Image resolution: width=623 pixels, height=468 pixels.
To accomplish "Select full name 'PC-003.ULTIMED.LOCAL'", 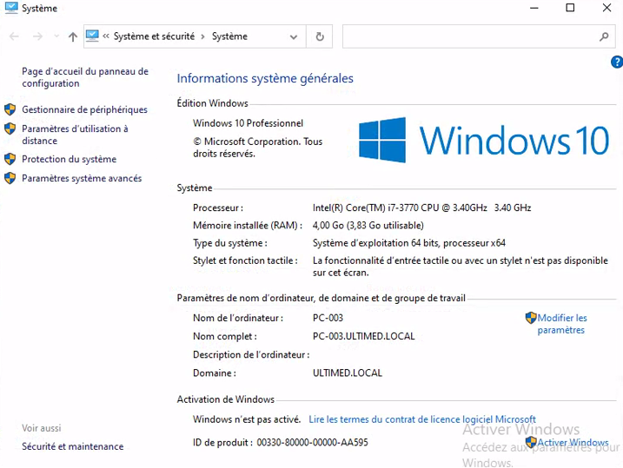I will 363,337.
